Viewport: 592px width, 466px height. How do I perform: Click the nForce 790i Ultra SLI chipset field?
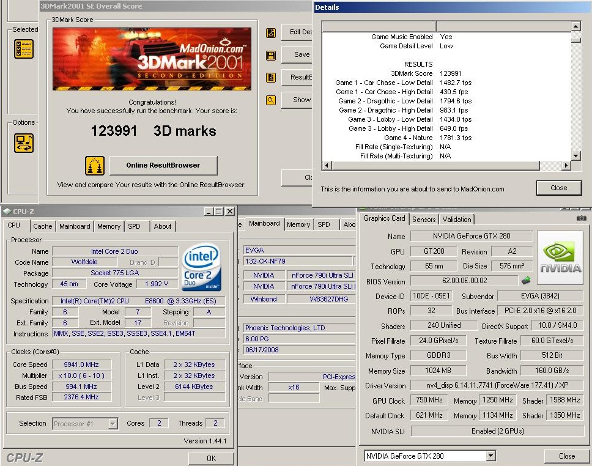322,275
